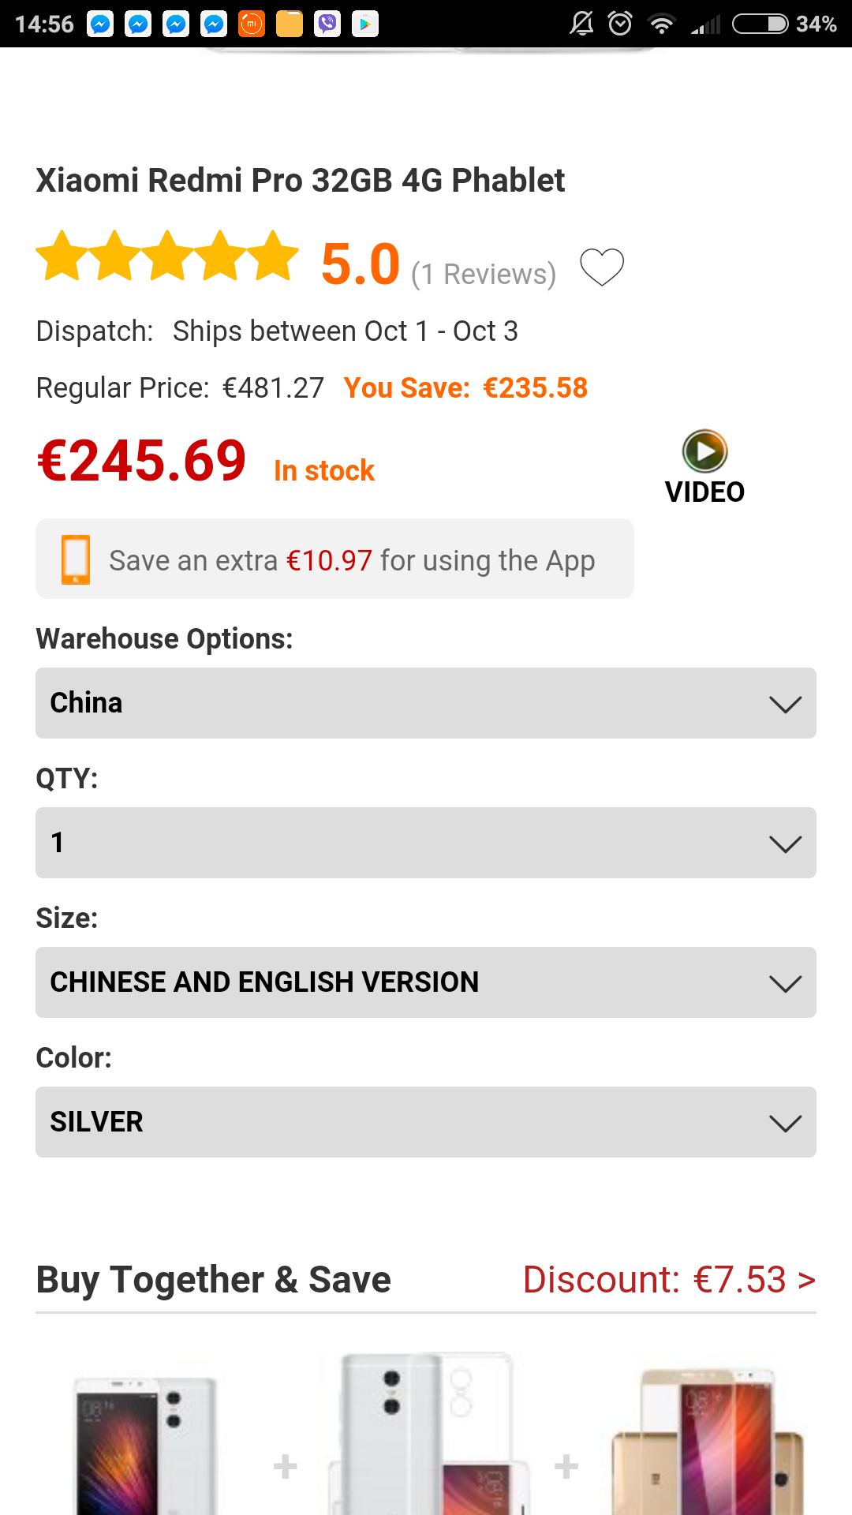This screenshot has height=1515, width=852.
Task: Select the transparent phone case thumbnail
Action: pos(426,1432)
